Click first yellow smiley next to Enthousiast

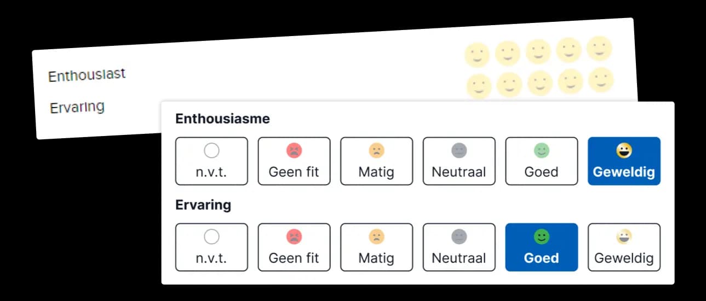tap(477, 55)
